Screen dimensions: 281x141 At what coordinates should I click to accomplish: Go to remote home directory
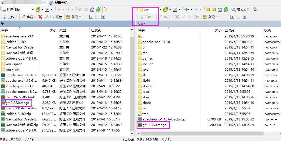coord(220,9)
